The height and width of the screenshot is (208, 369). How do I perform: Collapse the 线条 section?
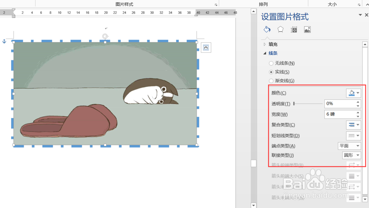[x=265, y=53]
